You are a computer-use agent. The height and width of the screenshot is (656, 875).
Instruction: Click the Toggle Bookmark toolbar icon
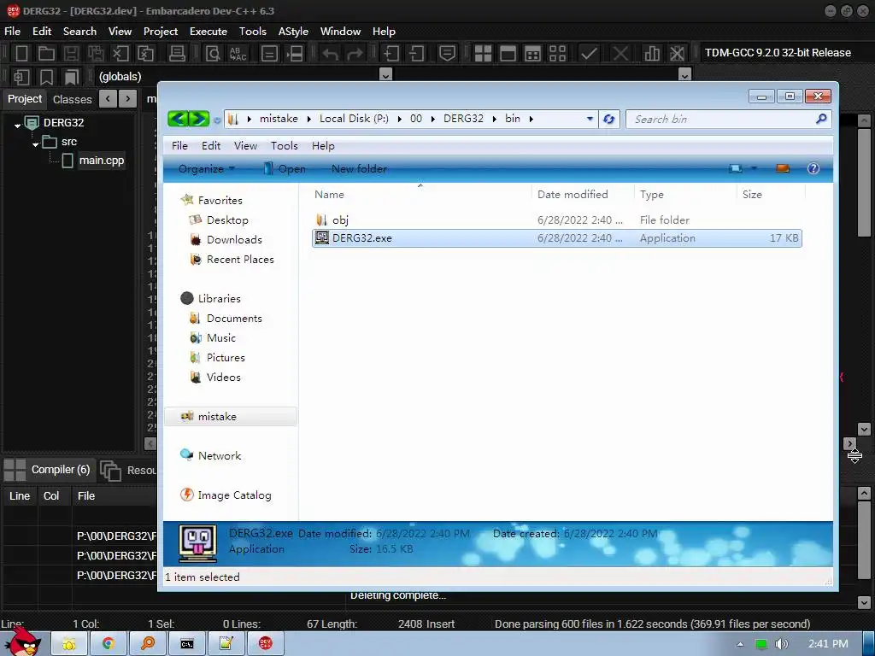47,77
